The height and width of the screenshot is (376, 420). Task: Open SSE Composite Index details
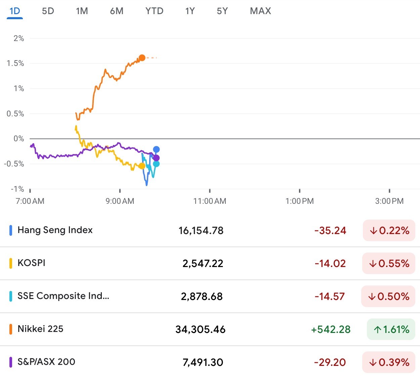tap(63, 296)
